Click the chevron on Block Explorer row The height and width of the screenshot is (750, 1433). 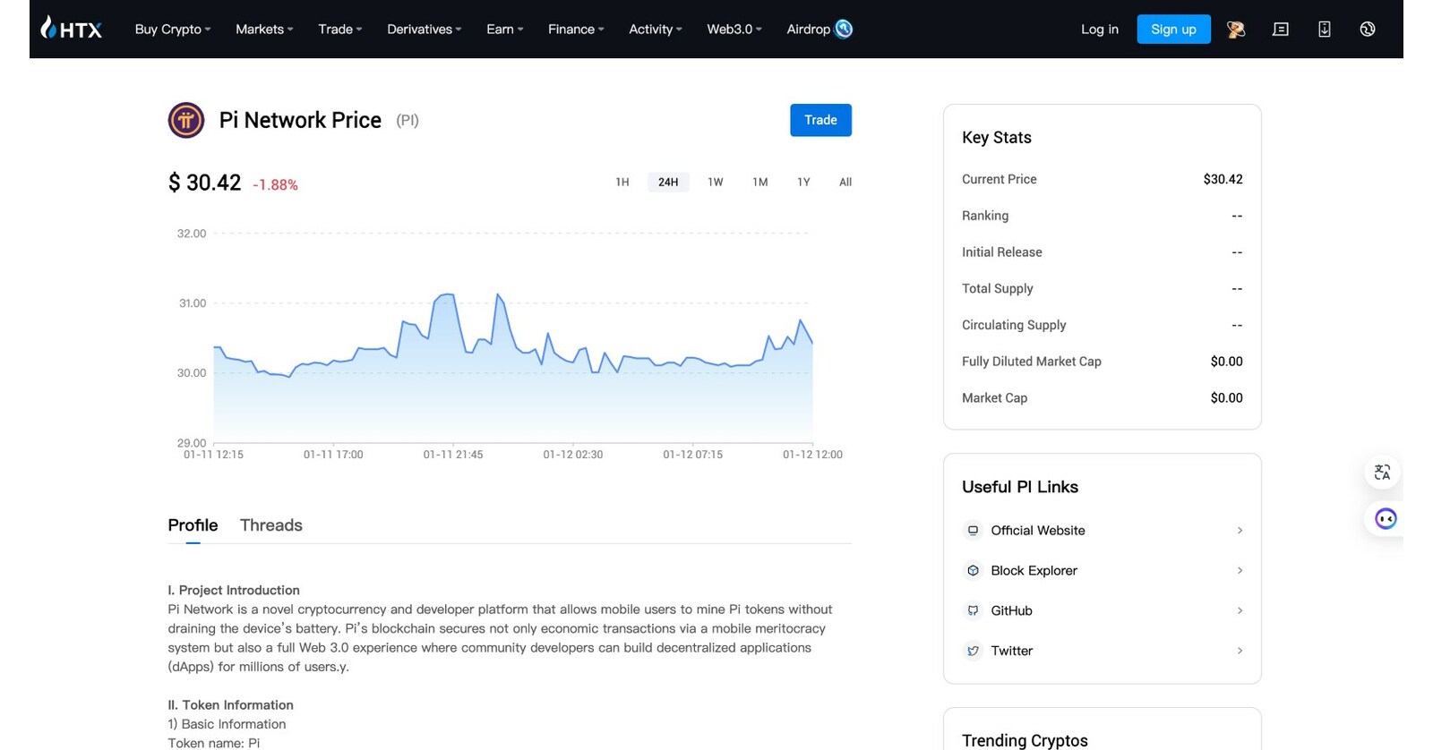tap(1240, 571)
